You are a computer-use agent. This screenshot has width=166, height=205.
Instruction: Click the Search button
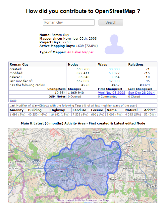pyautogui.click(x=111, y=23)
